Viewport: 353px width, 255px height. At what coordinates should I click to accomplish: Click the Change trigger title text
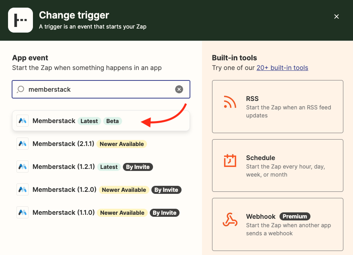(x=74, y=15)
